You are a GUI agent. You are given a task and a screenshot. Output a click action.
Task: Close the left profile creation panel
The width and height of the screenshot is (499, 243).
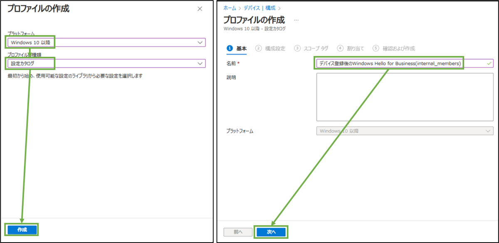click(x=200, y=9)
